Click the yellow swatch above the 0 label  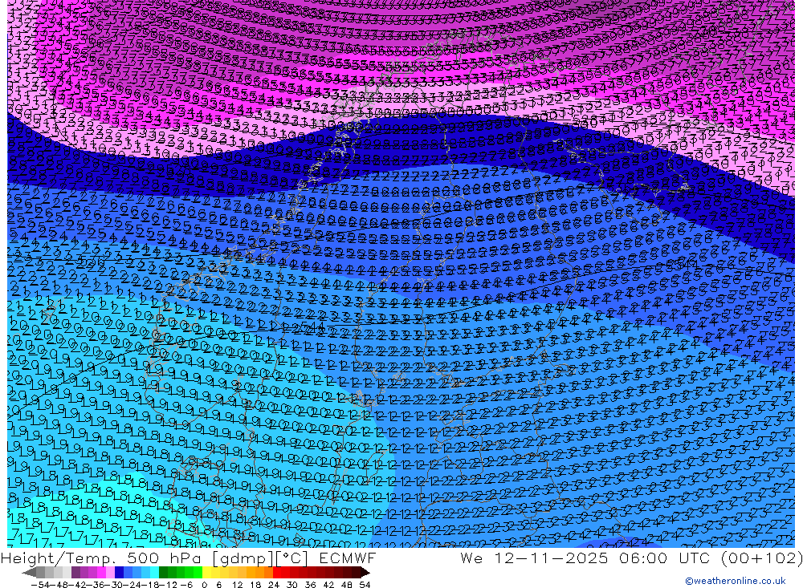(x=207, y=573)
